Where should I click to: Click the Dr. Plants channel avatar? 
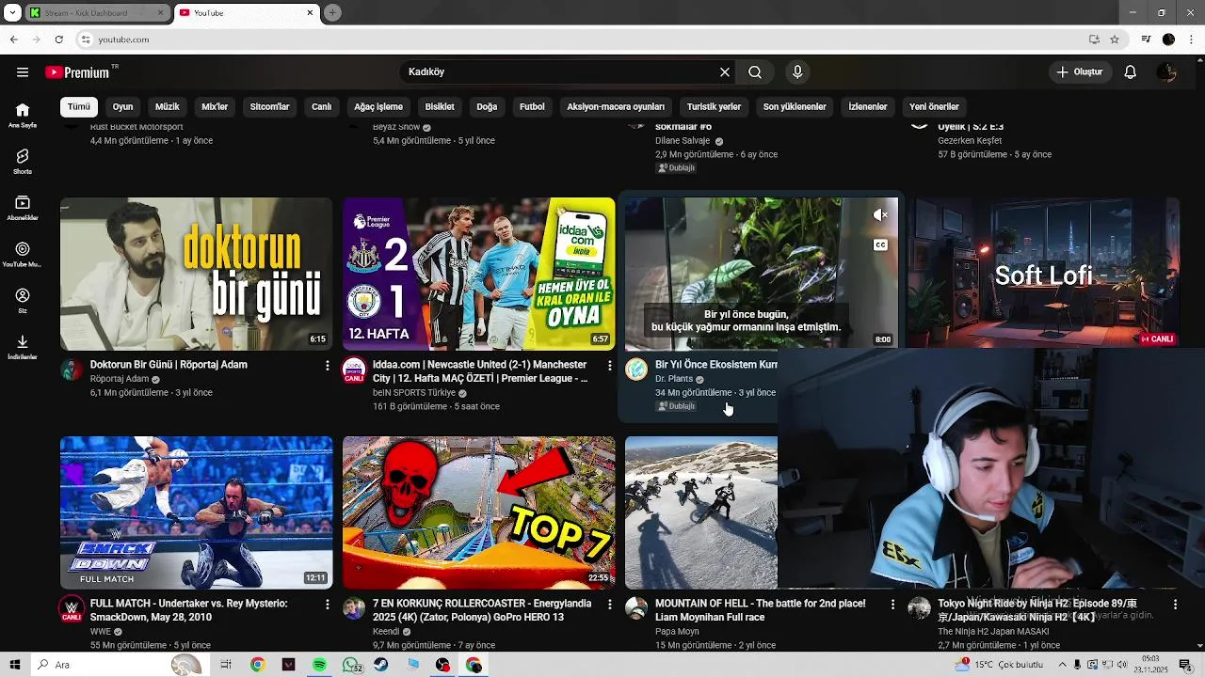click(636, 369)
